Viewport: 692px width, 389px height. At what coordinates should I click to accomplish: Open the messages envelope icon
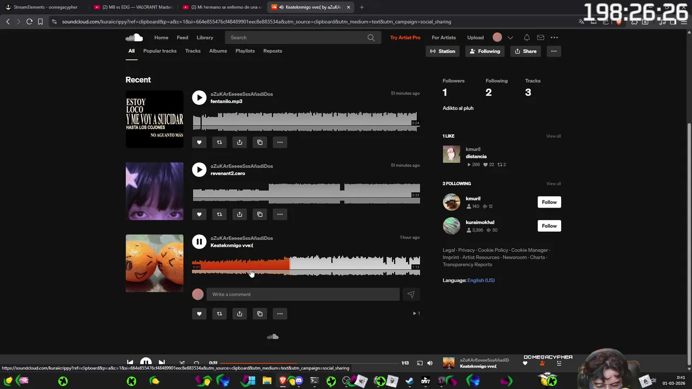(x=541, y=37)
